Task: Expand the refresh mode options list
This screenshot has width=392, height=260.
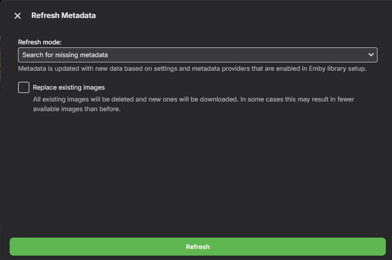Action: 197,55
